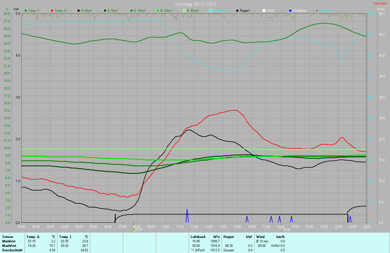Click the 8.93 average temperature value
The image size is (390, 253).
pos(52,250)
